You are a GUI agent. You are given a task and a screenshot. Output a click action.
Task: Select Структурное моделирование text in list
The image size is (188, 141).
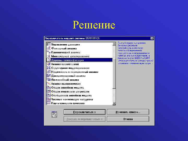[x=70, y=68]
